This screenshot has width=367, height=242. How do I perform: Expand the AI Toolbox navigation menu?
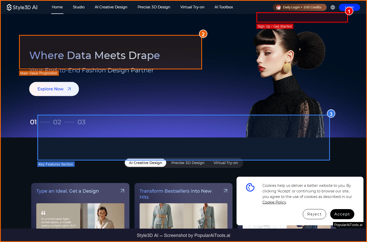point(224,7)
